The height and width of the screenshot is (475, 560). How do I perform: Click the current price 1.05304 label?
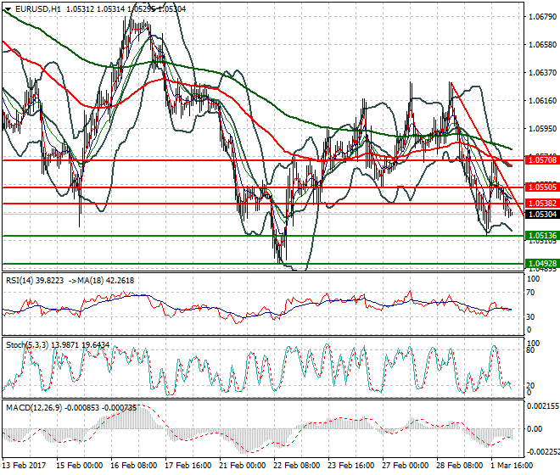541,215
